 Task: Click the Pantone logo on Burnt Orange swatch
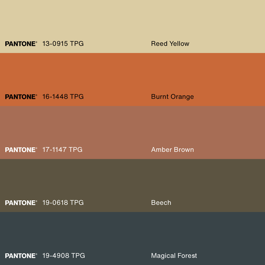[21, 97]
